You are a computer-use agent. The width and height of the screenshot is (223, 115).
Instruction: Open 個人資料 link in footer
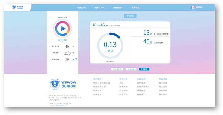coord(163,87)
